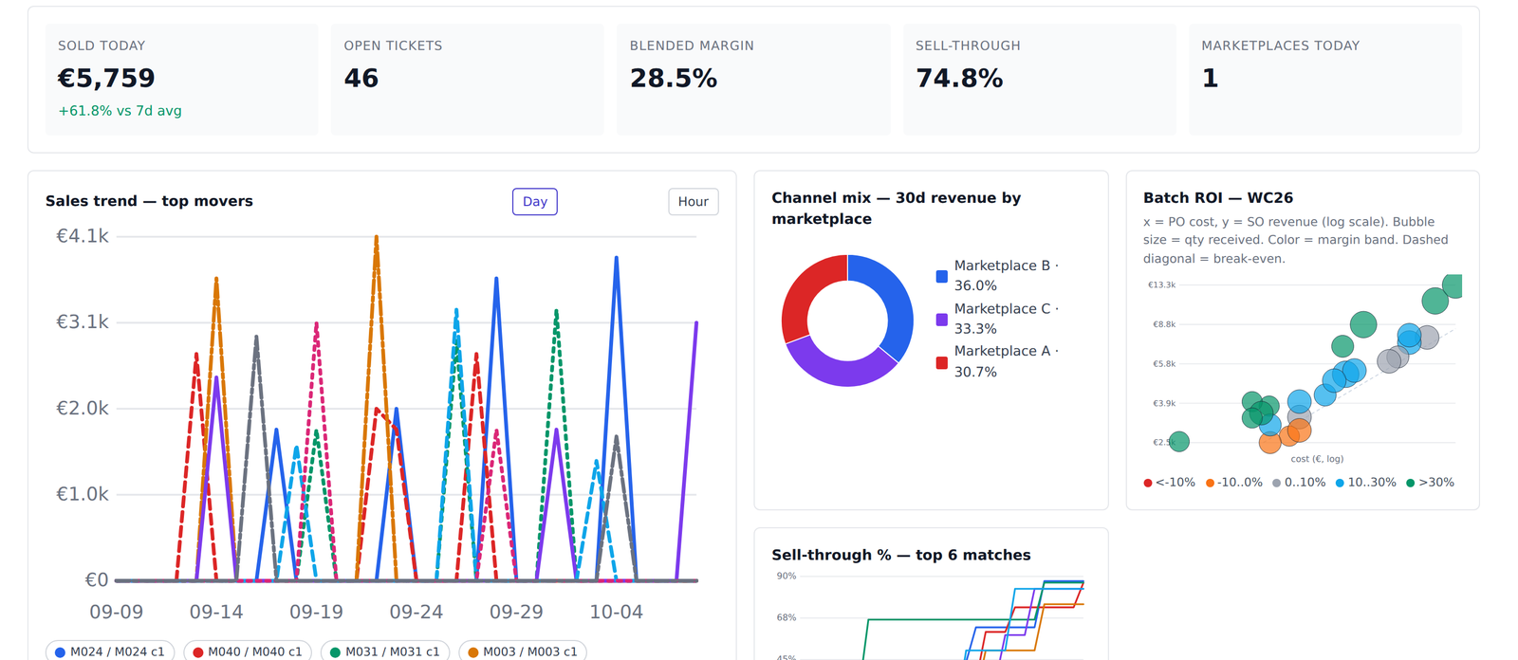Select the gray 0..10% margin band dot
The width and height of the screenshot is (1518, 660).
[1277, 483]
